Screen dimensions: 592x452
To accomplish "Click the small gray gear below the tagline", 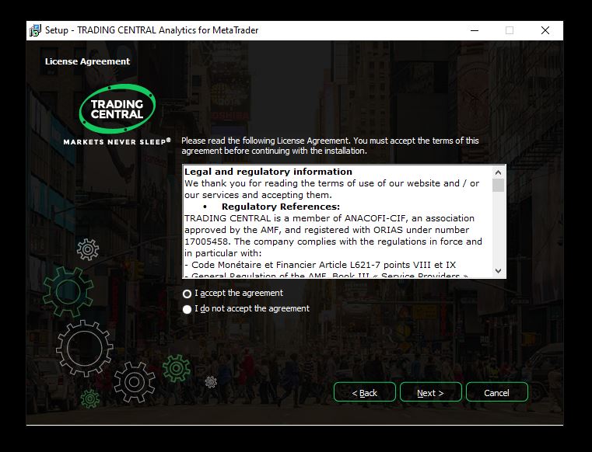I will [x=88, y=249].
